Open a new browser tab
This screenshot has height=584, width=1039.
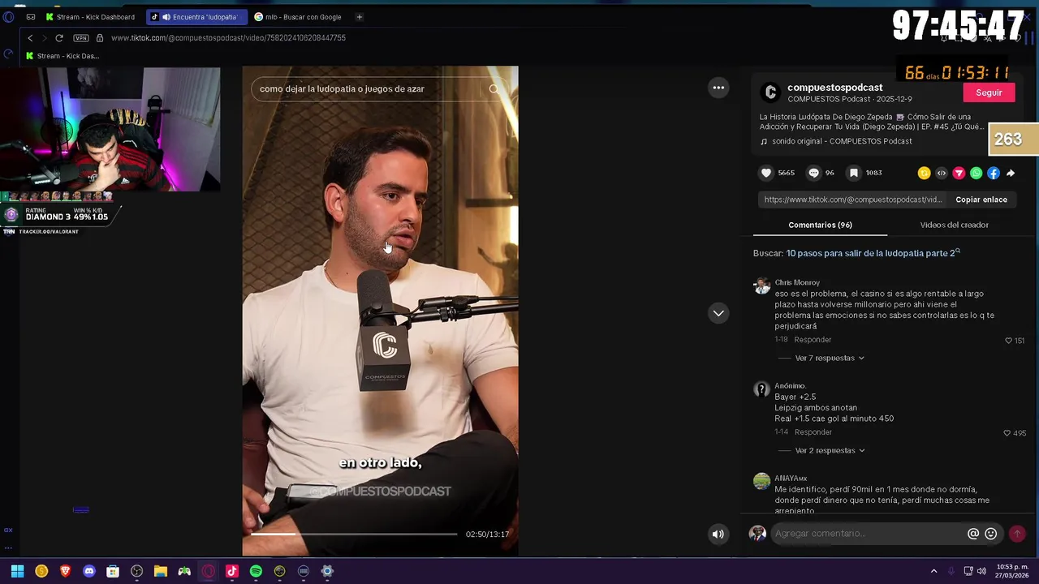pyautogui.click(x=359, y=17)
